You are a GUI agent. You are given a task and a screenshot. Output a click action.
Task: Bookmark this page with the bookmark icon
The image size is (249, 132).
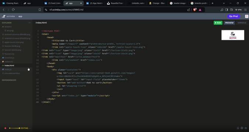(x=40, y=10)
